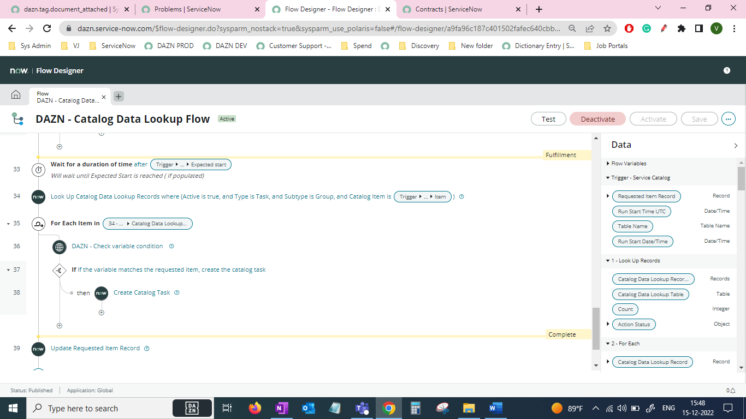Open info icon beside Look Up step
Viewport: 746px width, 419px height.
pyautogui.click(x=461, y=196)
